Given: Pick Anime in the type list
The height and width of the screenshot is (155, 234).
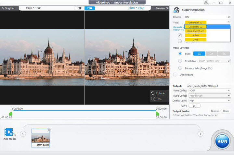Looking at the screenshot, I should pyautogui.click(x=196, y=35).
